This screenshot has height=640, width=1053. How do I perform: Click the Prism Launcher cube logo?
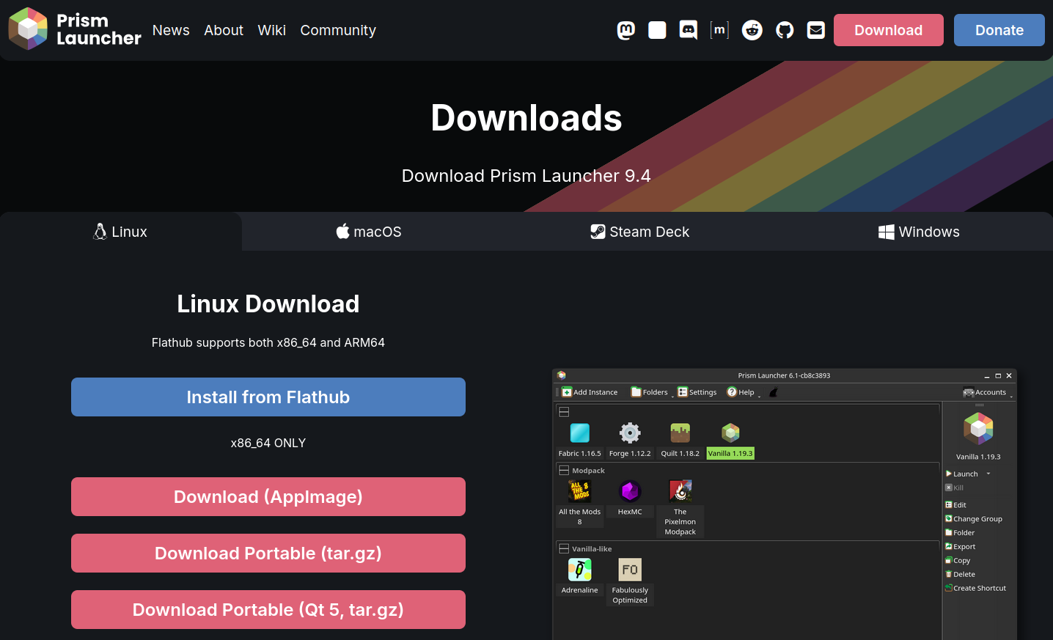coord(28,29)
